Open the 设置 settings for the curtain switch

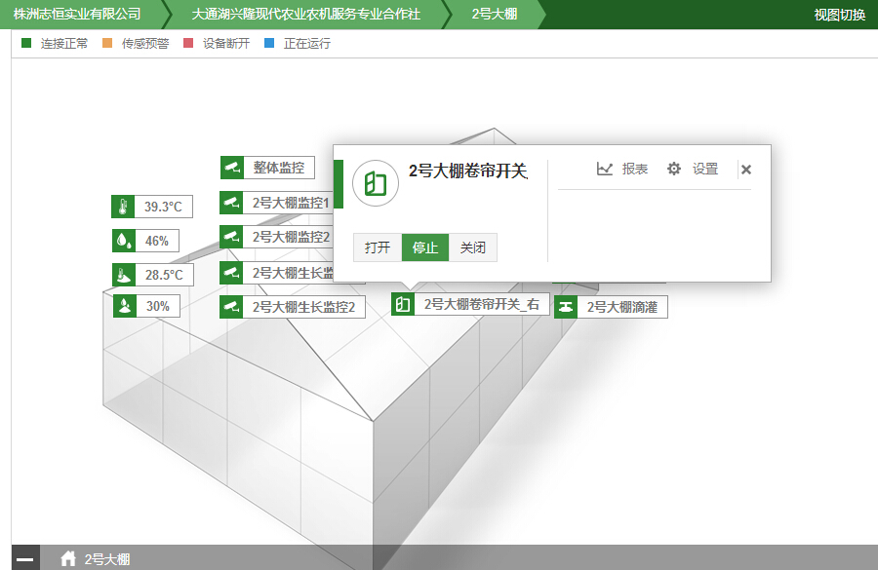coord(694,168)
